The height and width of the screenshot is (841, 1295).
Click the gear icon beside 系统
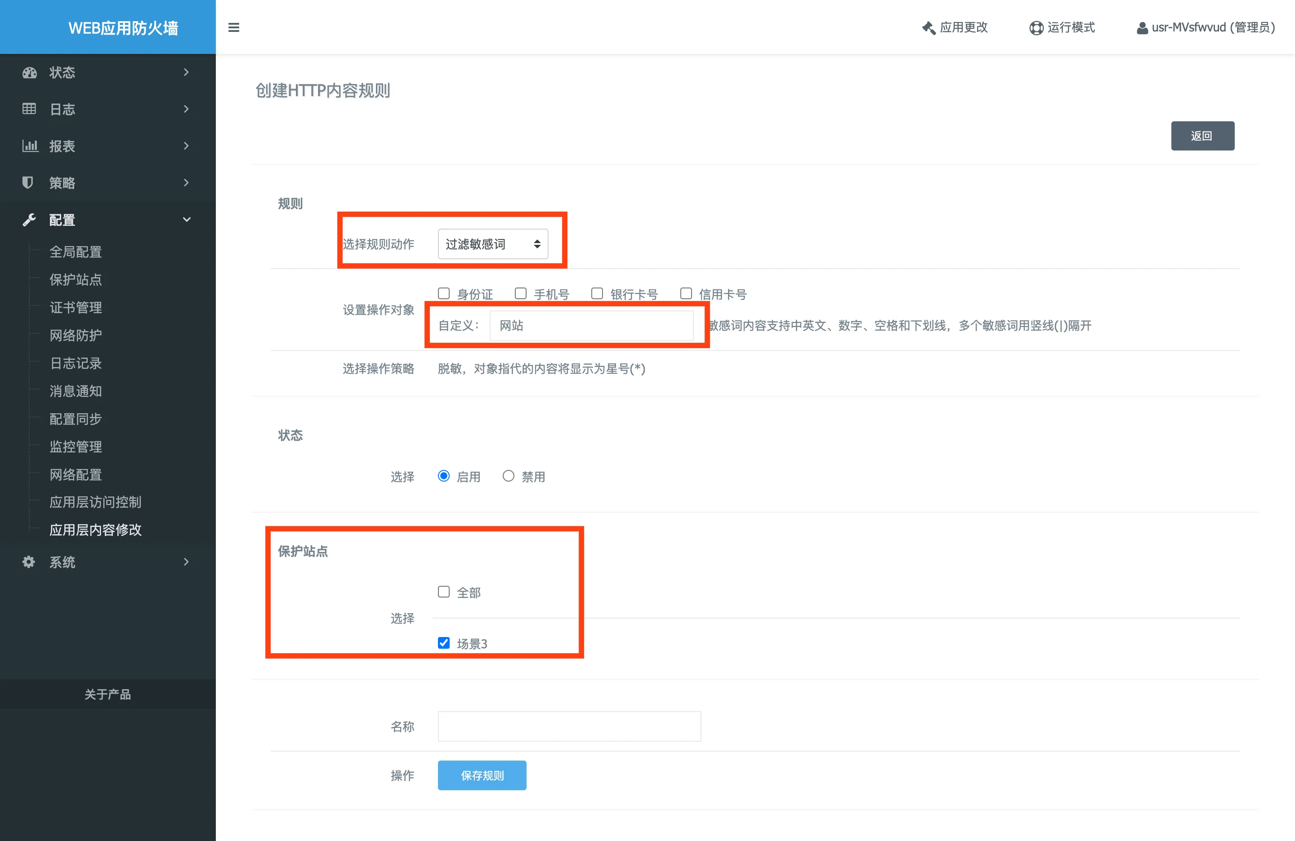pos(28,562)
